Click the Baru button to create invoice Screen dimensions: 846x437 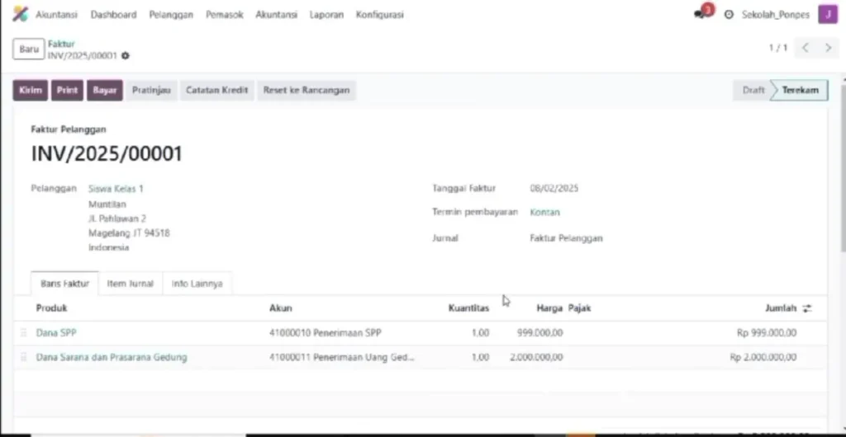(x=29, y=49)
